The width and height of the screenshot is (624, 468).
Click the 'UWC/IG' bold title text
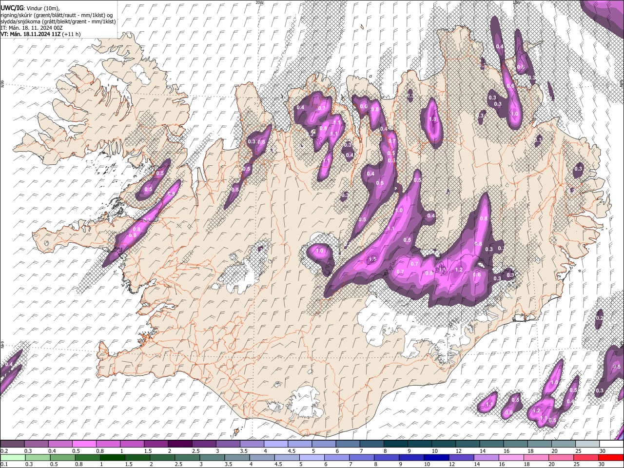point(11,8)
